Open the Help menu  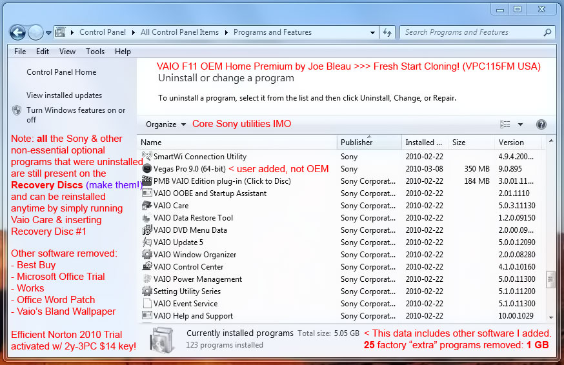(123, 52)
